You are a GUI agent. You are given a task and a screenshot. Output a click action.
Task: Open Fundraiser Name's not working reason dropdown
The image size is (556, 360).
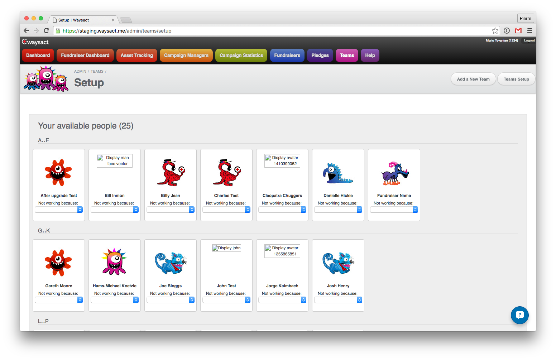tap(394, 210)
